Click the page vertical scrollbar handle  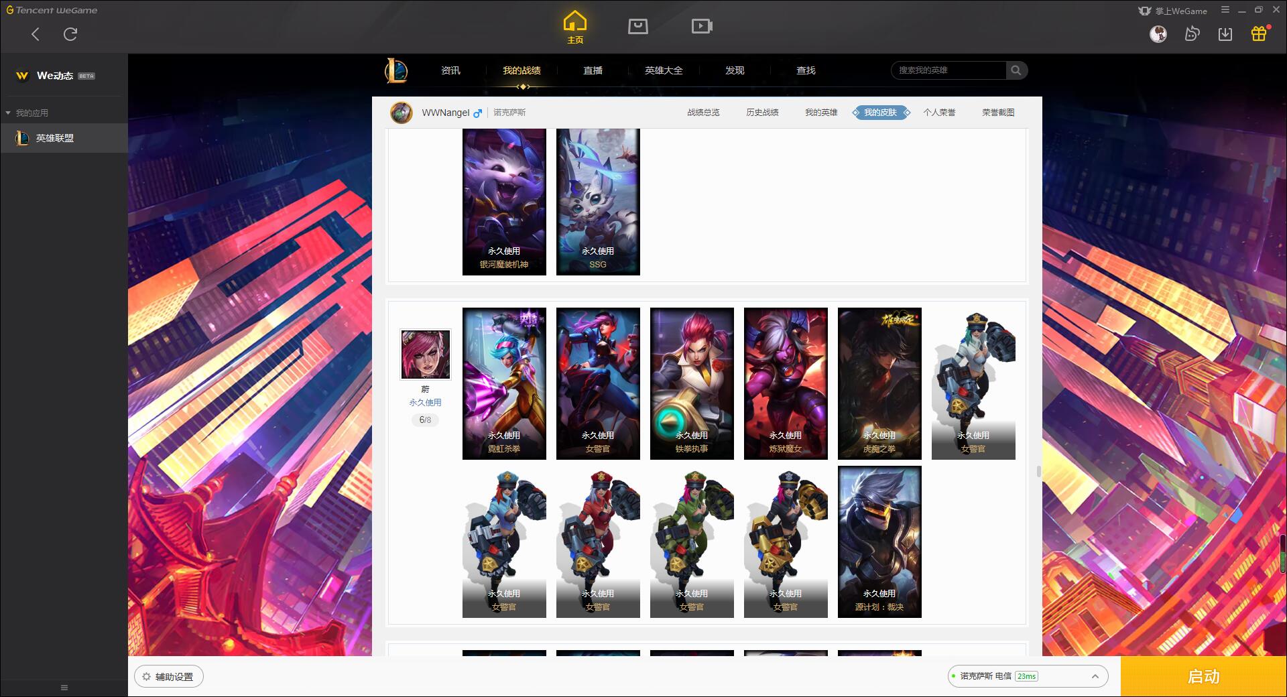pyautogui.click(x=1038, y=471)
